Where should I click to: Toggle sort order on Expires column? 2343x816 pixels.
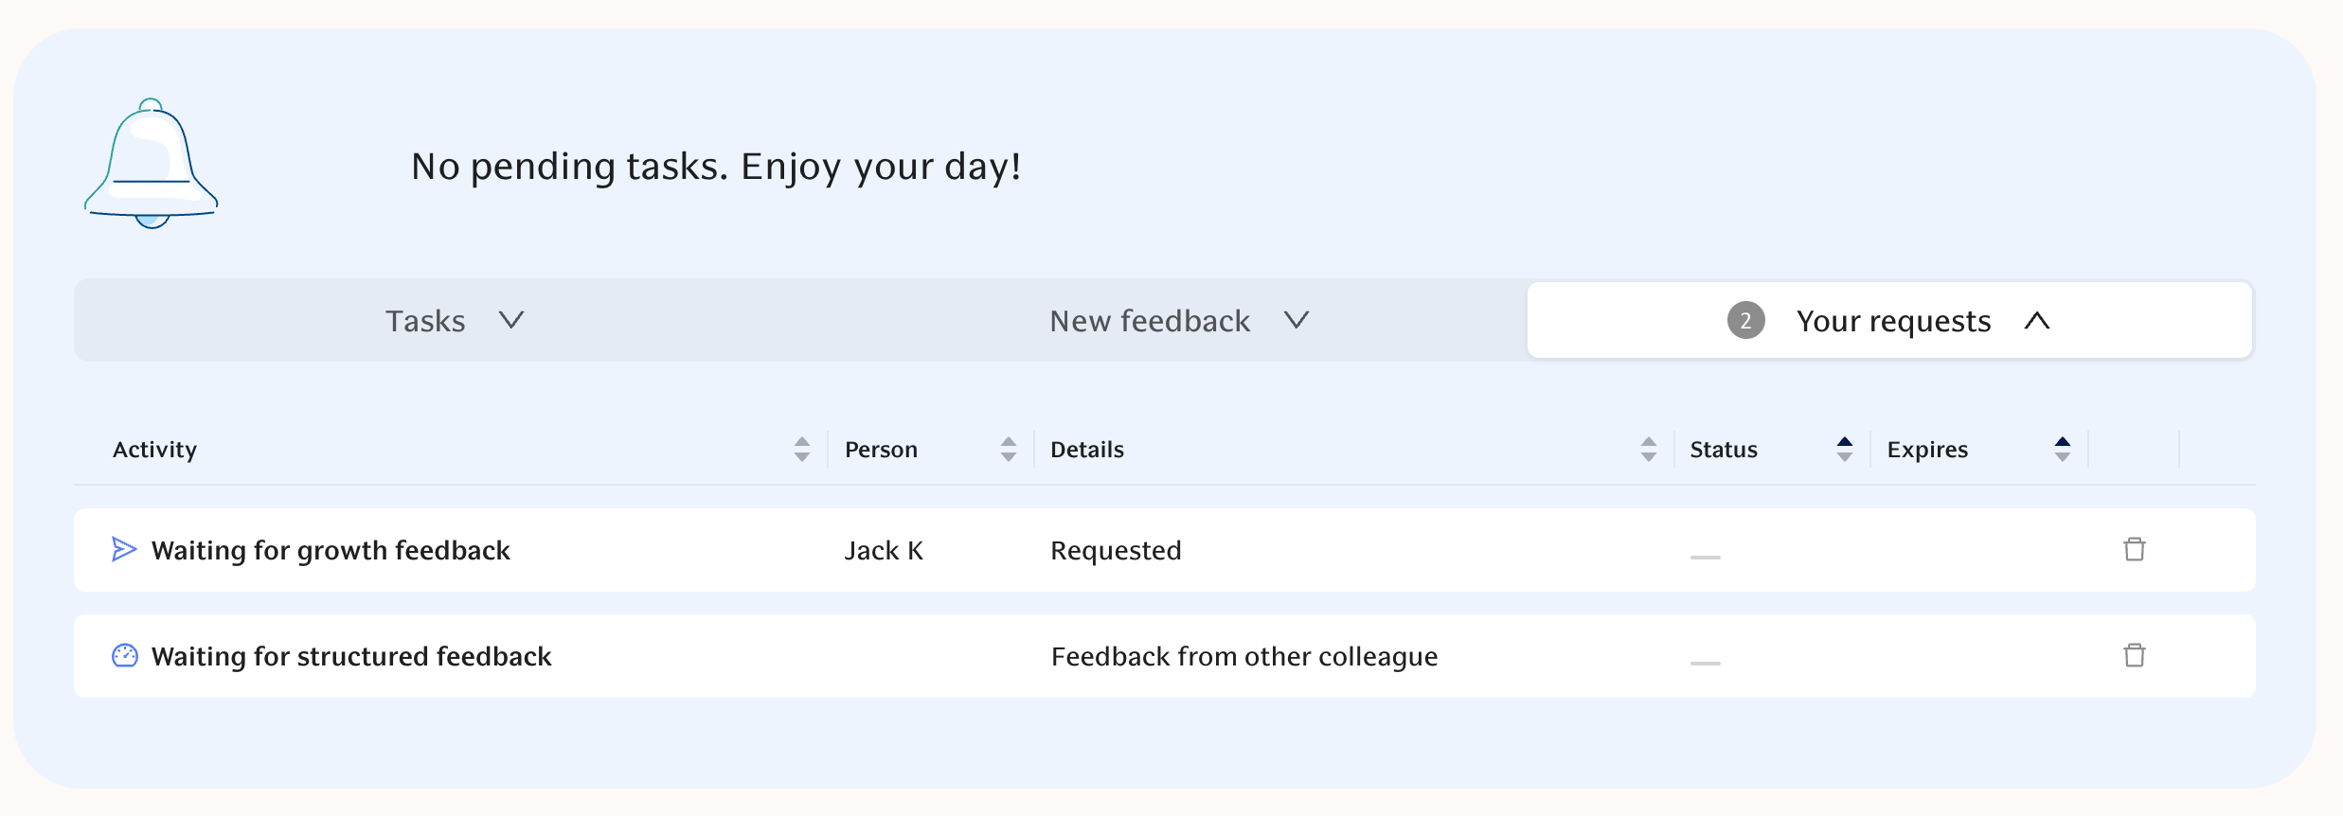(x=2063, y=450)
